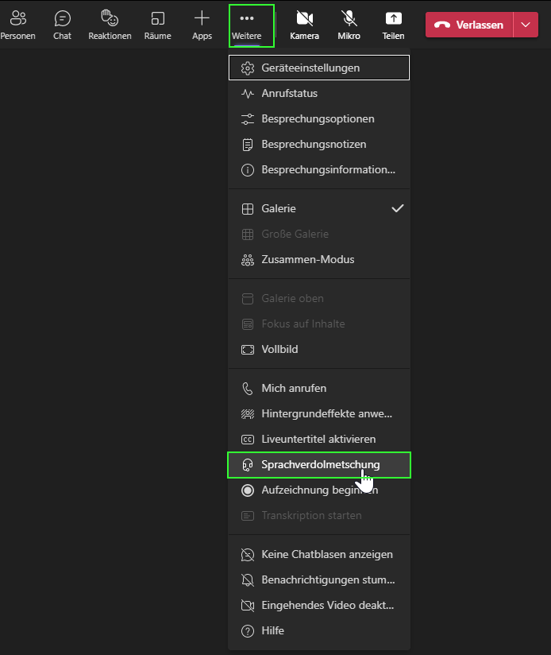Open Hilfe from the menu
551x655 pixels.
[272, 630]
